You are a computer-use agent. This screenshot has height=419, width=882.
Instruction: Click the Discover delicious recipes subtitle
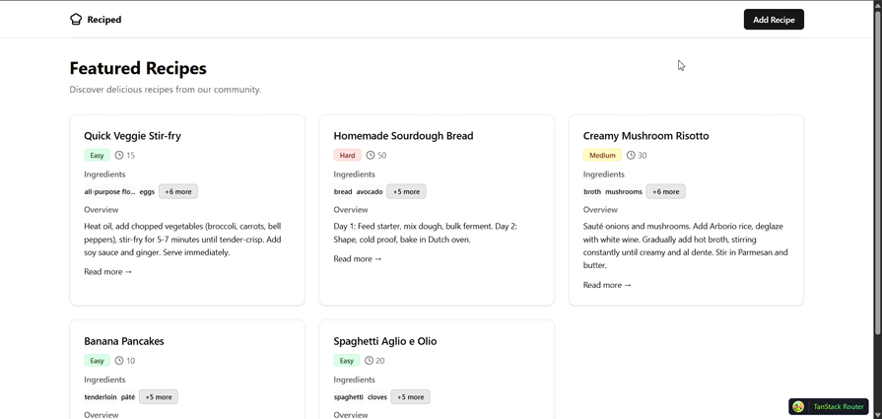click(x=166, y=90)
